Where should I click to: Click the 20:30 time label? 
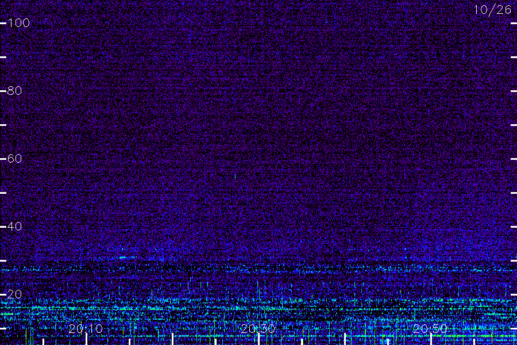(258, 329)
